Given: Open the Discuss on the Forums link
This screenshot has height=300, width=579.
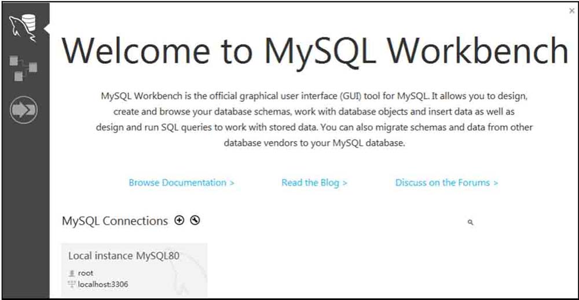Looking at the screenshot, I should pos(446,182).
